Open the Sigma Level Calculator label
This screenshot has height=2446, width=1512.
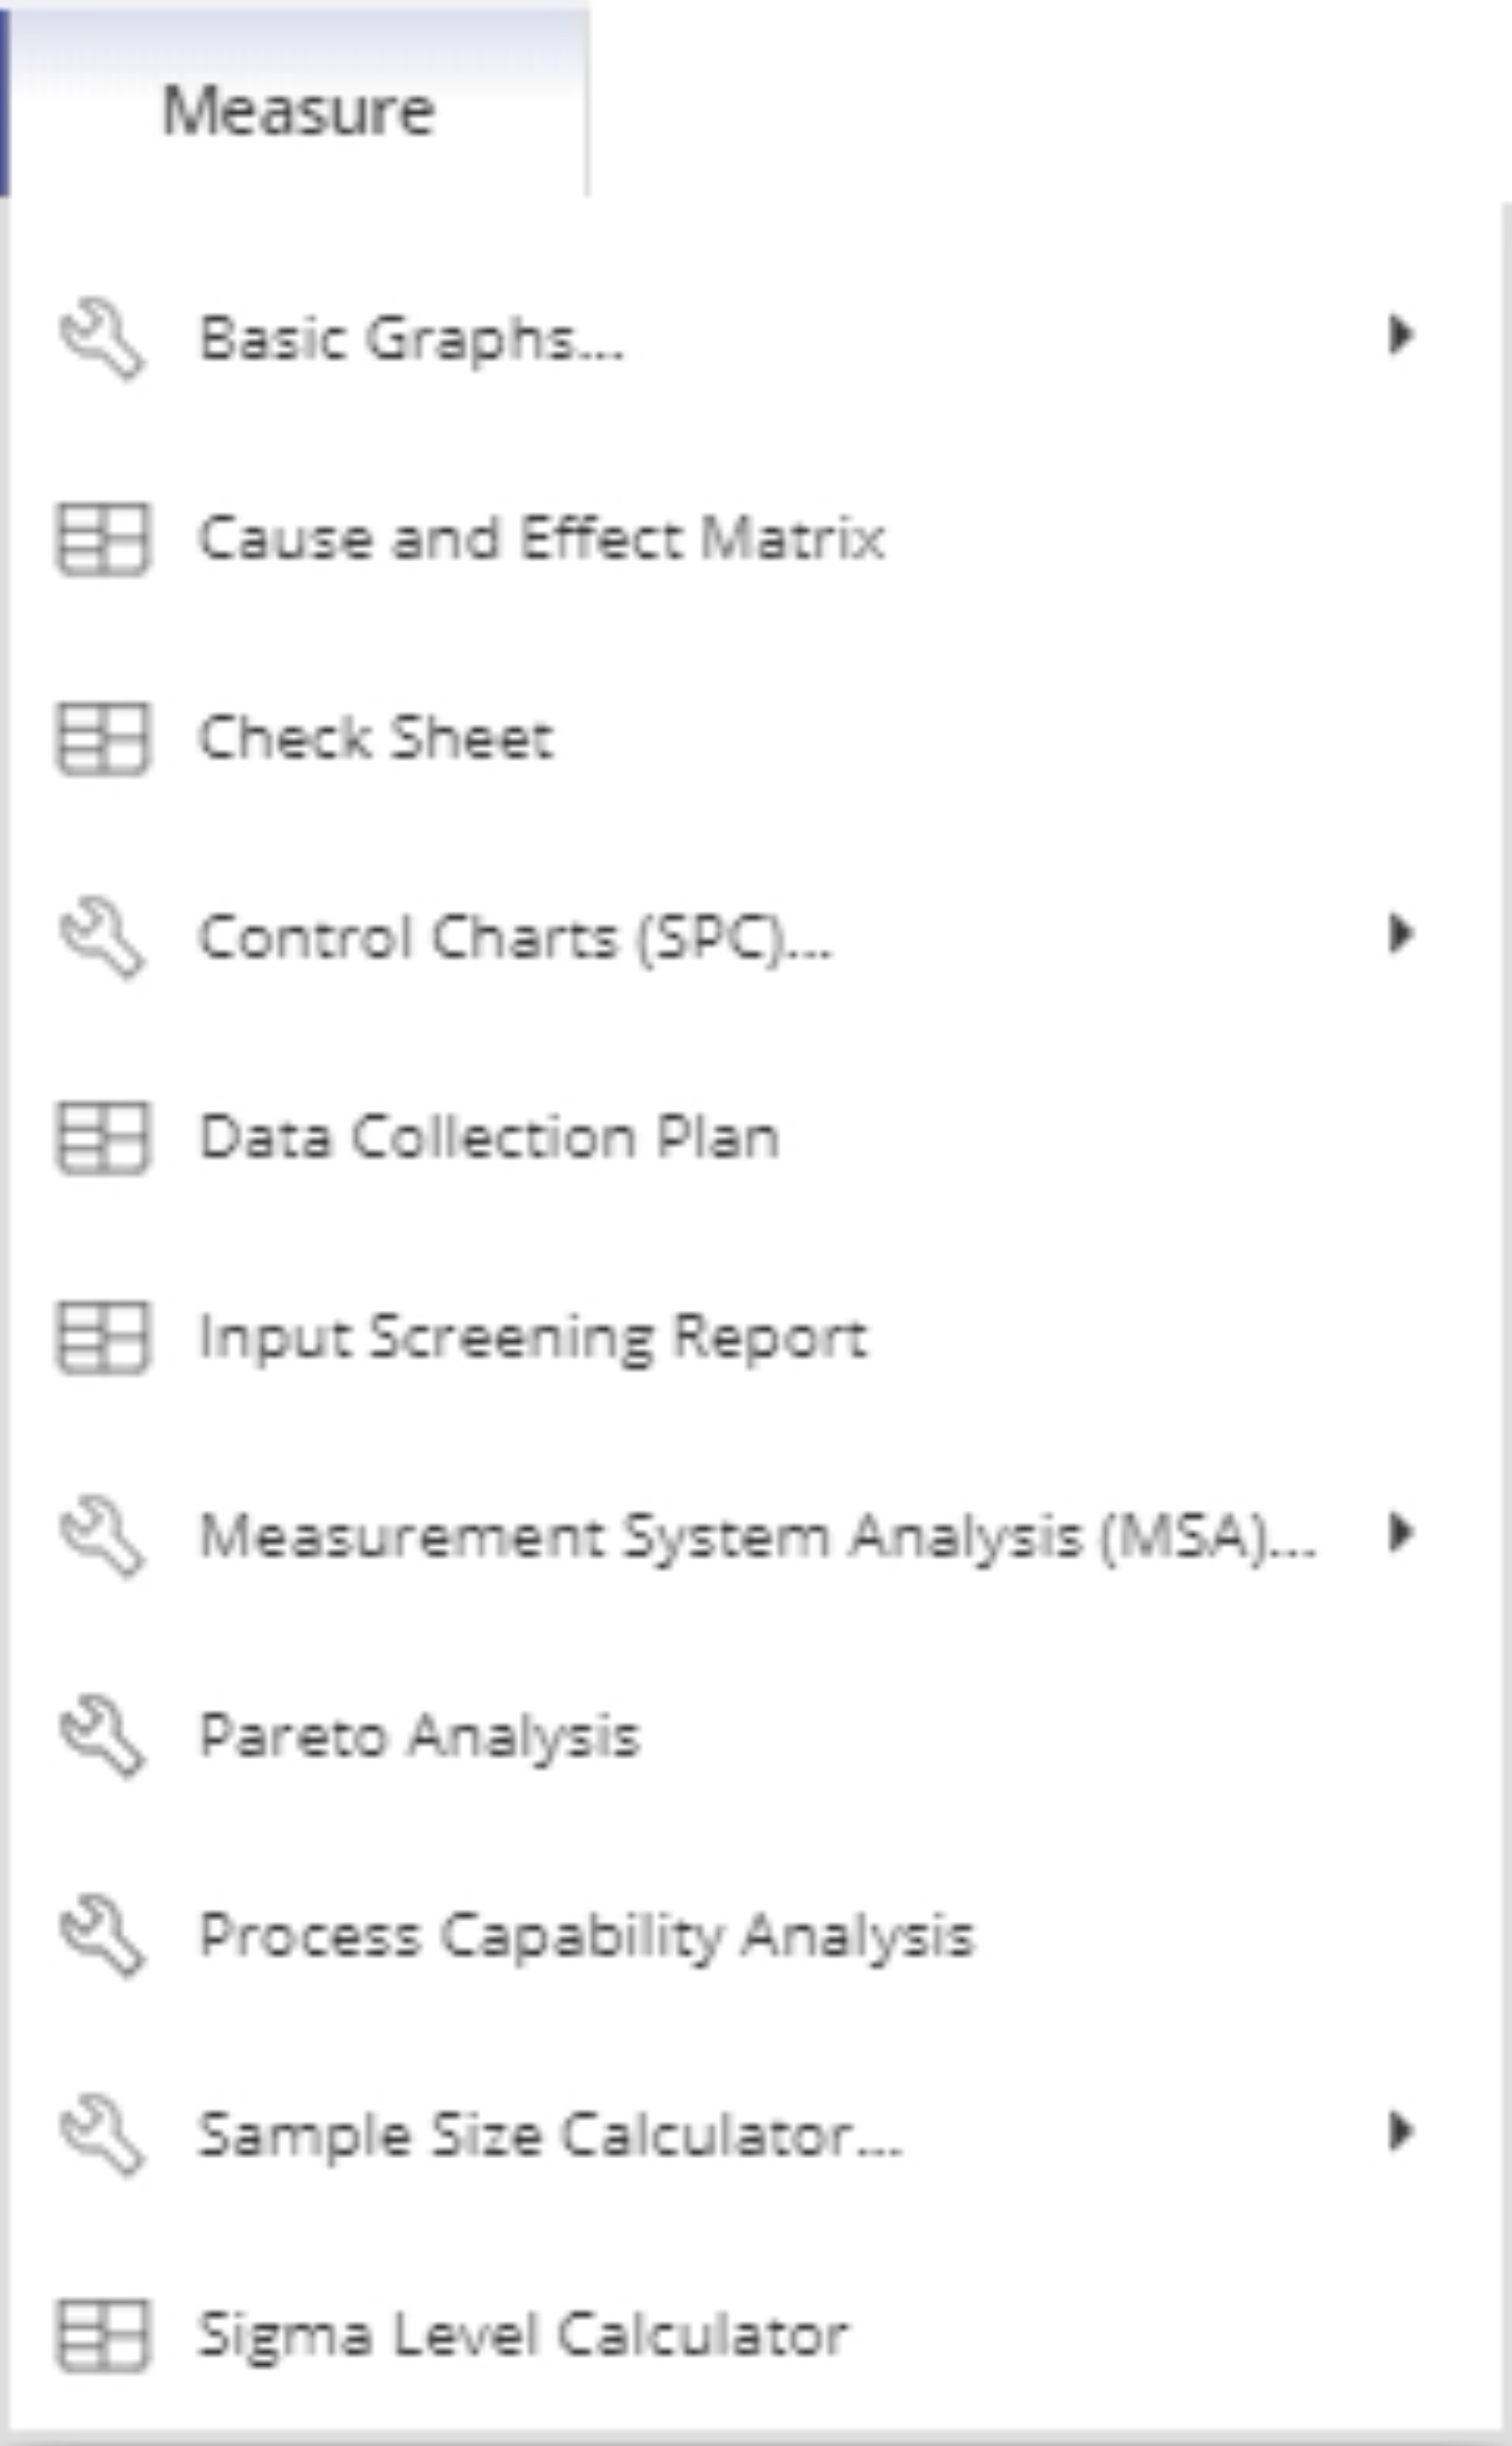pos(523,2335)
